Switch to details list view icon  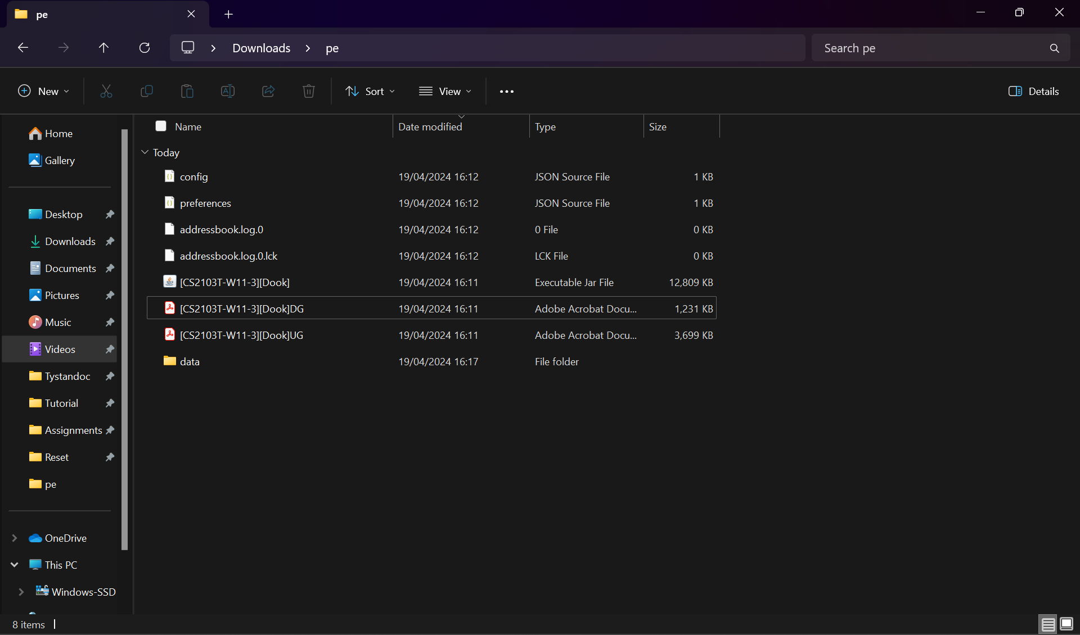[1048, 624]
